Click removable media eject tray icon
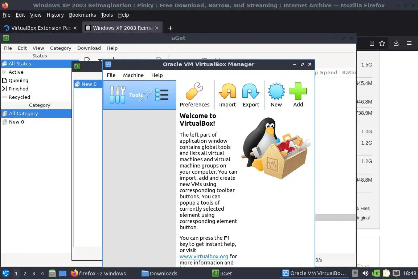Screen dimensions: 418x279 [x=355, y=274]
